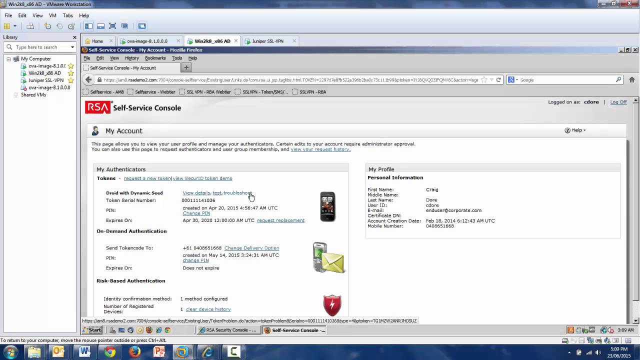
Task: Take a snapshot of this virtual machine
Action: click(x=47, y=26)
